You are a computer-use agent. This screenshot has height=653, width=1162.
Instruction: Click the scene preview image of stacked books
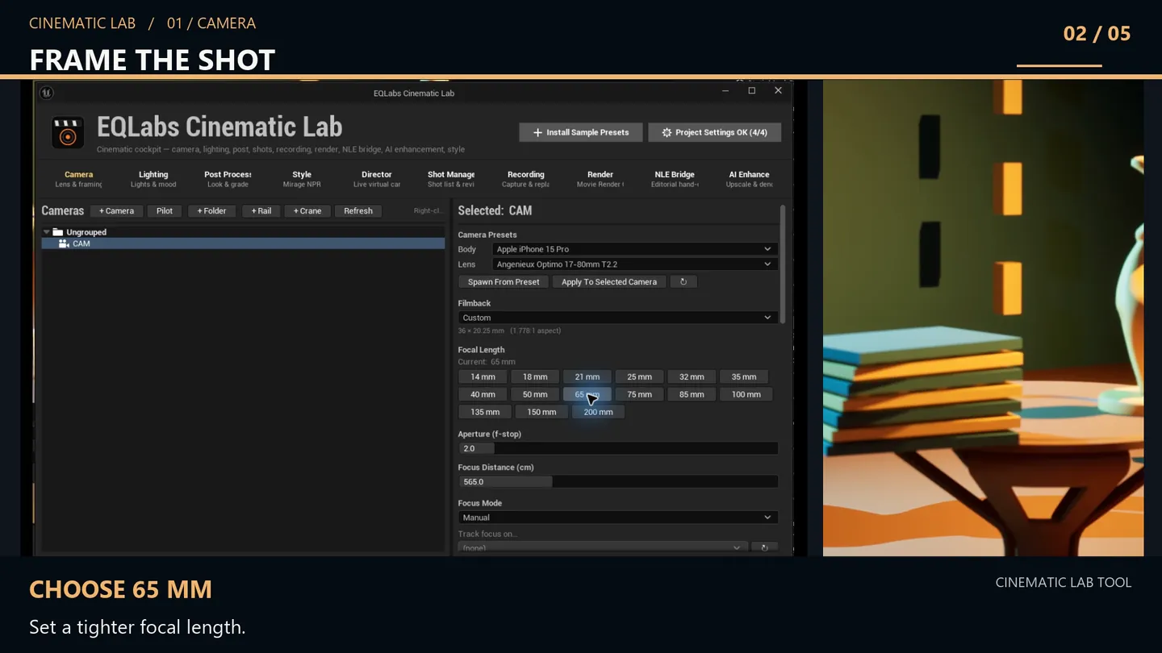tap(983, 318)
